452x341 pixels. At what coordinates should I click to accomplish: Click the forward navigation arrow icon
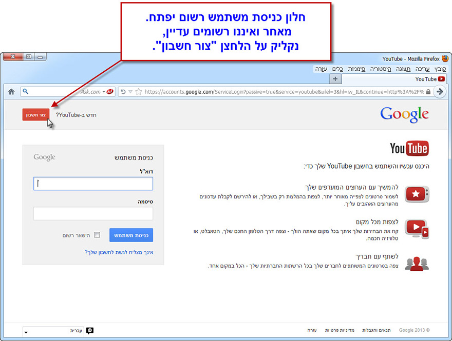tap(441, 91)
